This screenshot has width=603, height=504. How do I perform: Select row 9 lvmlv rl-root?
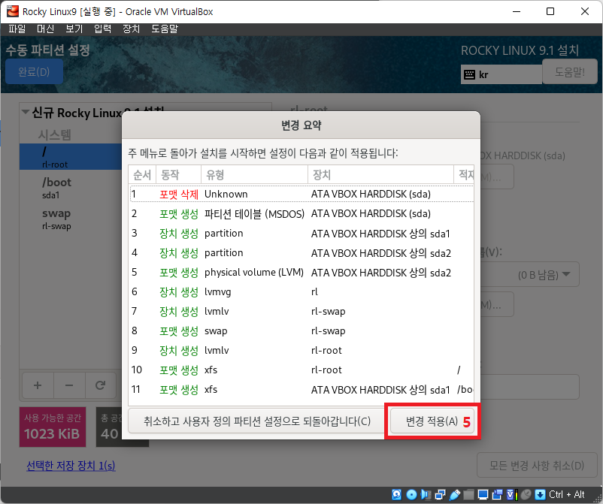click(301, 350)
